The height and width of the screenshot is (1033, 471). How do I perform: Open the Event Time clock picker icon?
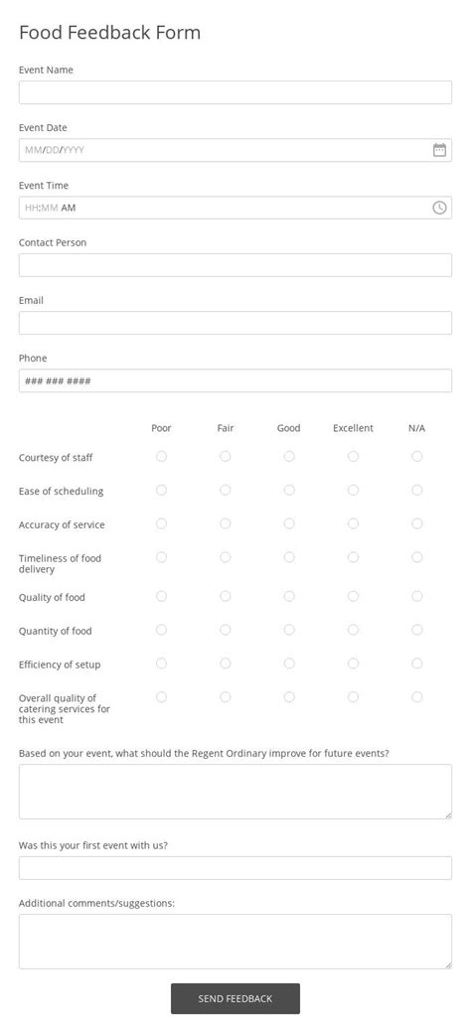pyautogui.click(x=439, y=208)
